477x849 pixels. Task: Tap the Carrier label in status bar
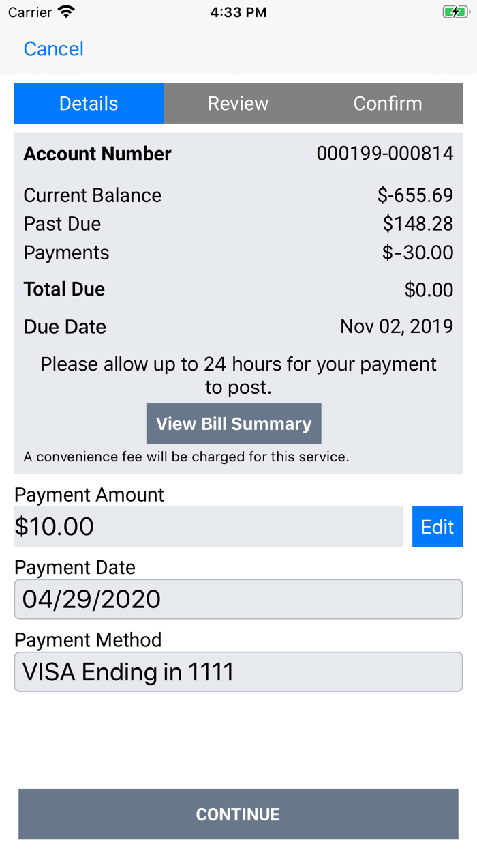(30, 12)
